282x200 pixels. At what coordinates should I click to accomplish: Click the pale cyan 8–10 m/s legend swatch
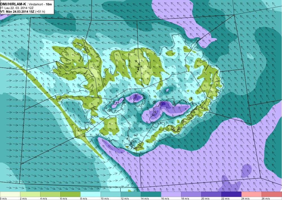tap(91, 194)
